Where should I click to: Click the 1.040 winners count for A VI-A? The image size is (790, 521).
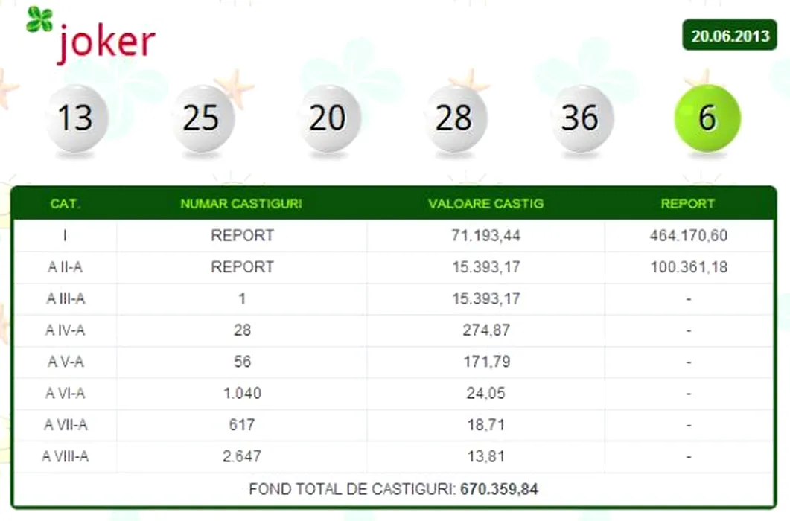(242, 394)
